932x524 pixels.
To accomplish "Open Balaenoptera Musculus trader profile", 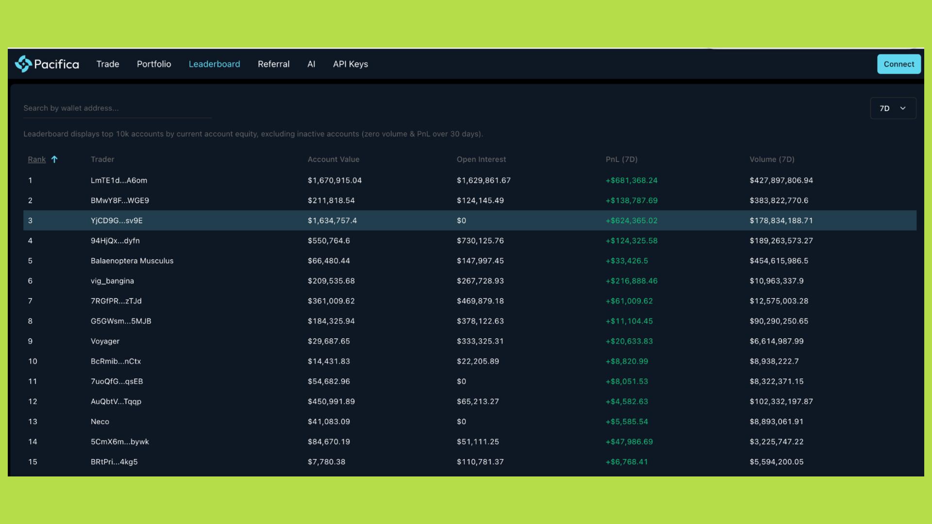I will coord(132,261).
